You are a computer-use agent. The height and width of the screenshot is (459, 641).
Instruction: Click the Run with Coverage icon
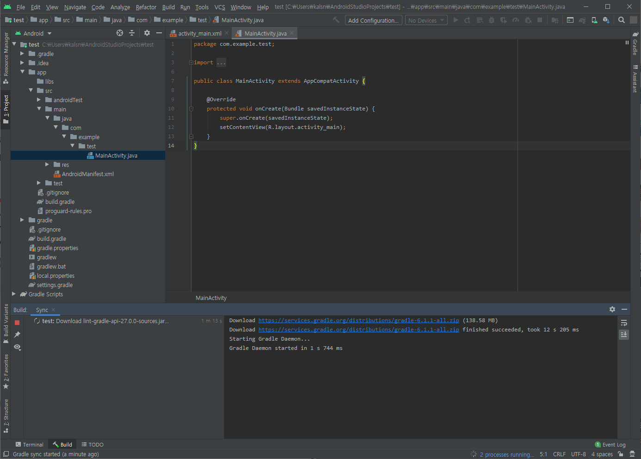pyautogui.click(x=504, y=20)
